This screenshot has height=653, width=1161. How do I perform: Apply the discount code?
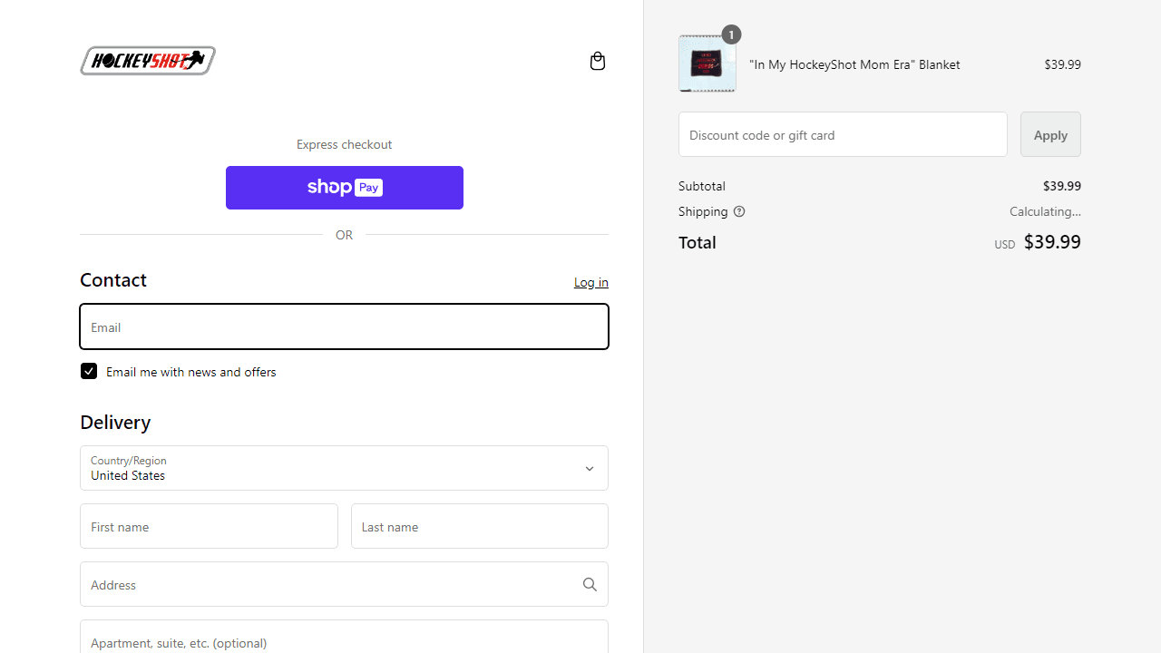click(x=1050, y=134)
